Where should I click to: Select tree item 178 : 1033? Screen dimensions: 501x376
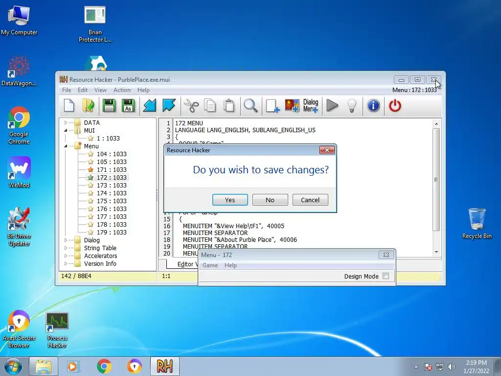[x=112, y=224]
